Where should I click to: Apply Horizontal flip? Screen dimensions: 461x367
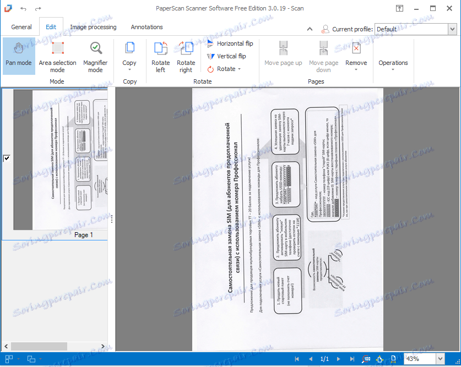pyautogui.click(x=230, y=44)
